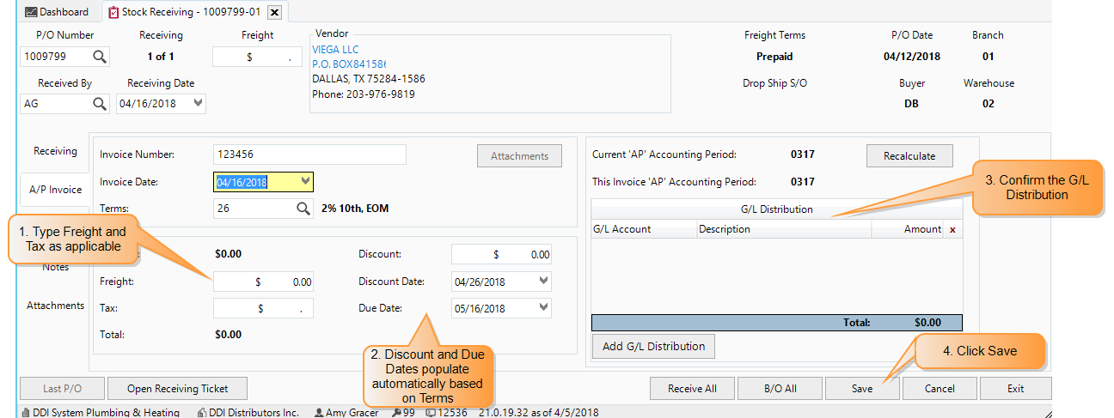Click the version text 21.0.19.32 as of 4/5/2018
This screenshot has height=418, width=1114.
(541, 413)
